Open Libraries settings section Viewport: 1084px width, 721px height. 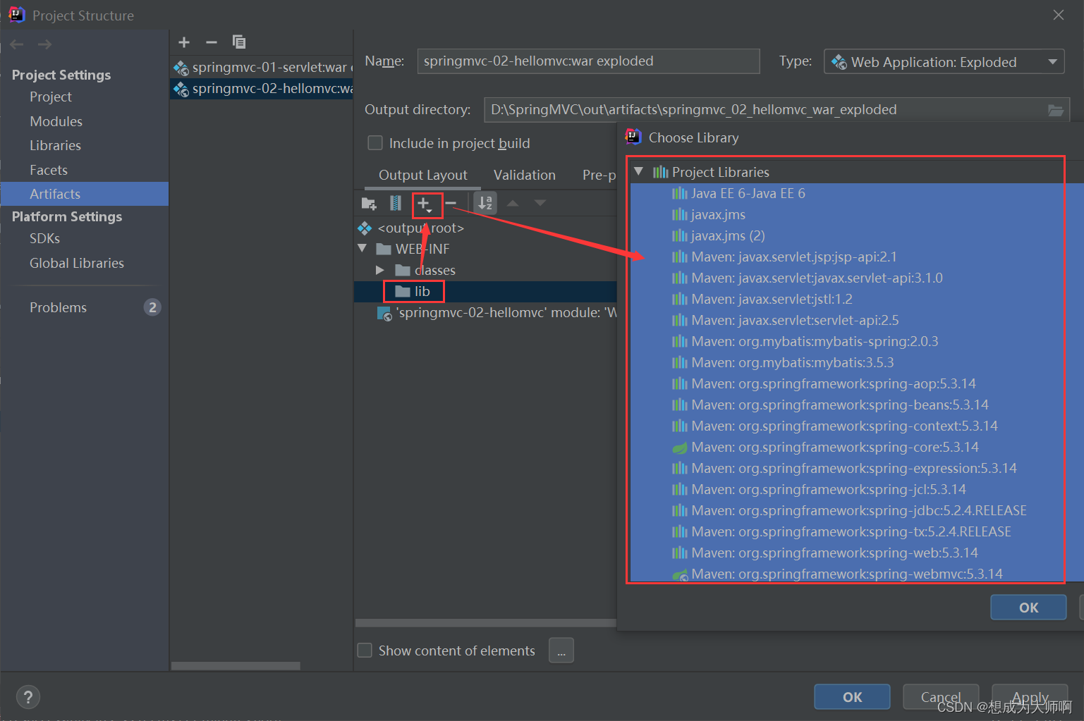(x=56, y=145)
